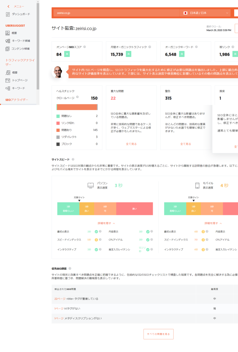Click help icon beside クロールページ
This screenshot has width=238, height=352.
coord(78,97)
